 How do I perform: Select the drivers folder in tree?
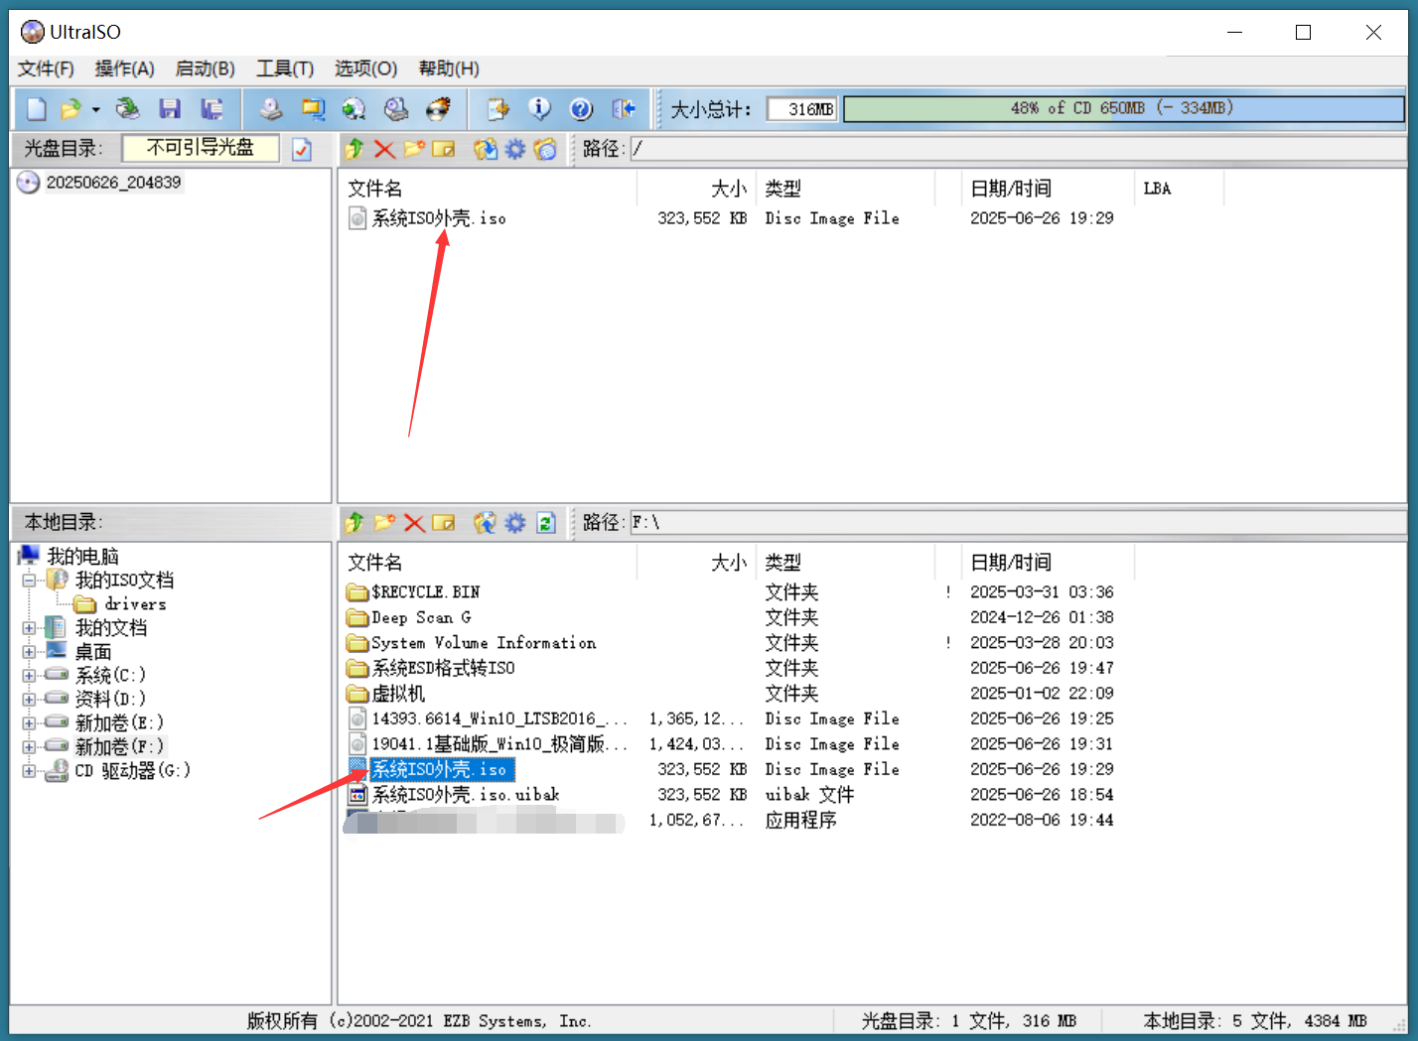point(135,604)
